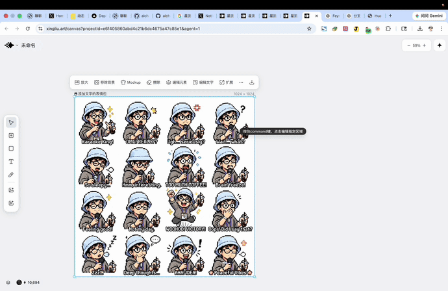Click 编辑文字 edit text button

(x=203, y=82)
